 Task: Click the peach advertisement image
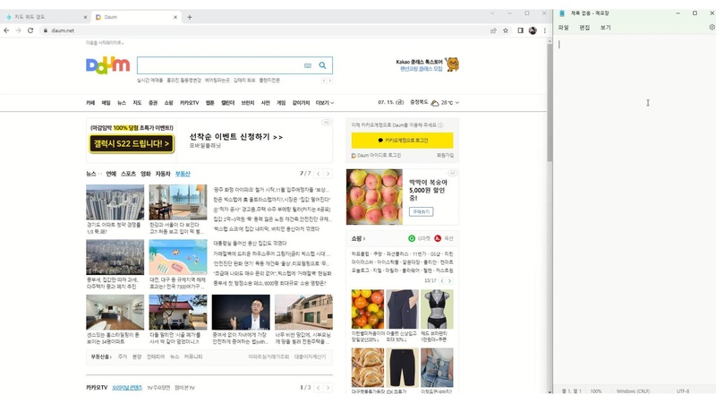[374, 197]
